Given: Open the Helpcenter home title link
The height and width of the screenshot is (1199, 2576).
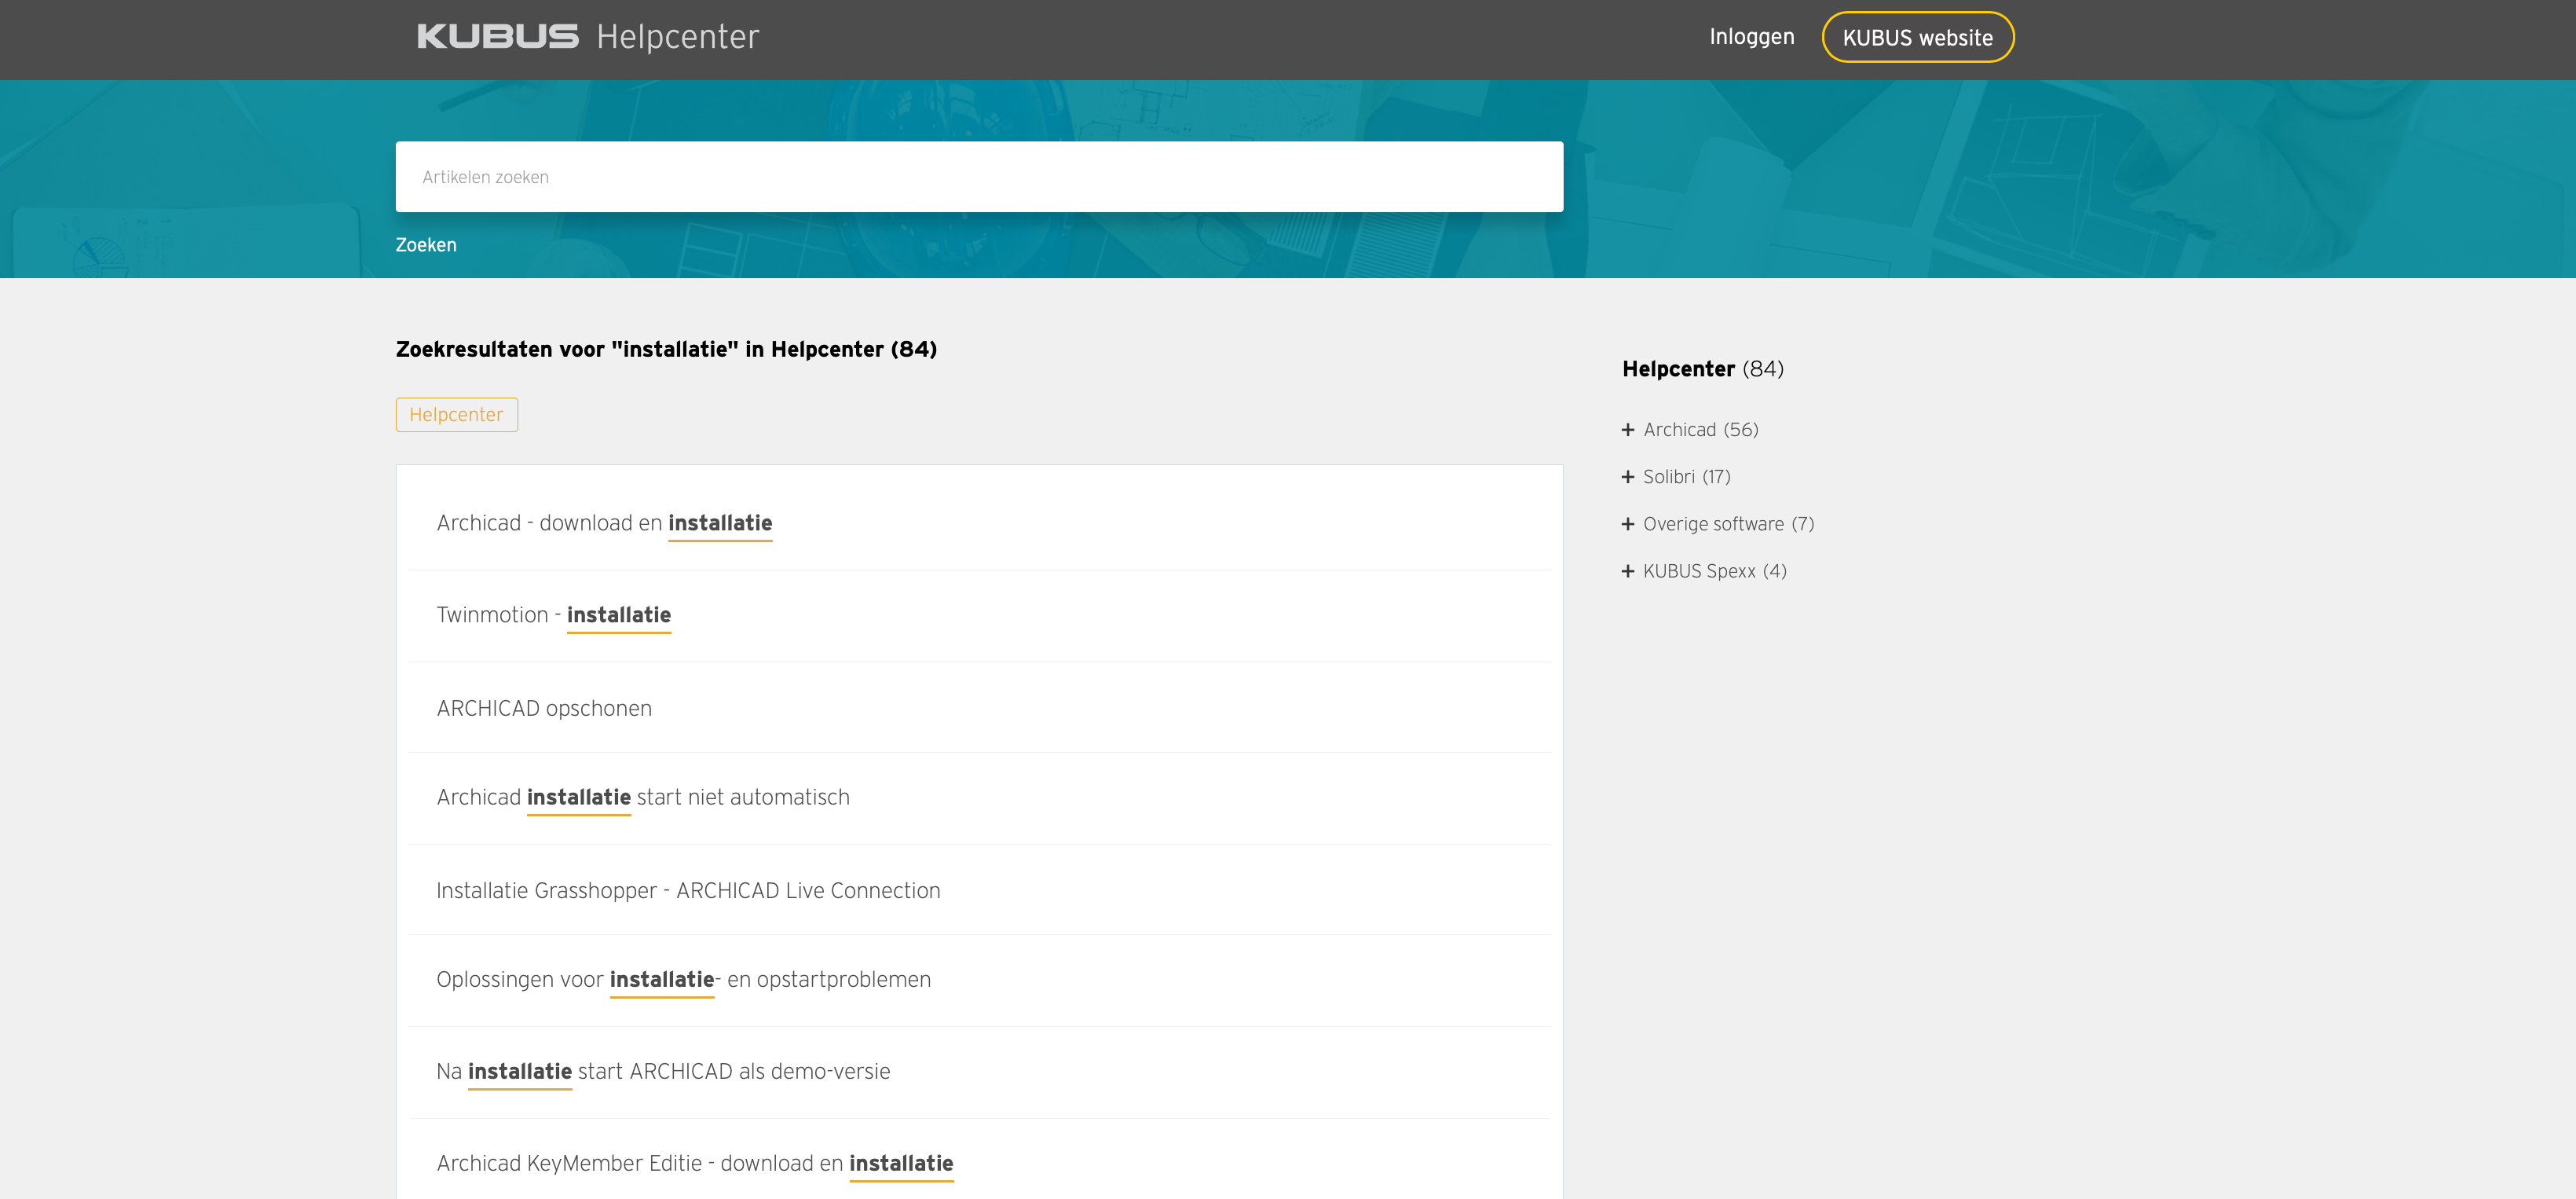Looking at the screenshot, I should pos(677,37).
